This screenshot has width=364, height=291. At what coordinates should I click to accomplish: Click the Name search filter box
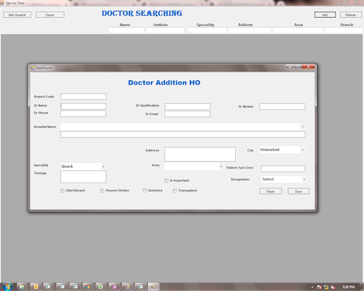[x=126, y=30]
